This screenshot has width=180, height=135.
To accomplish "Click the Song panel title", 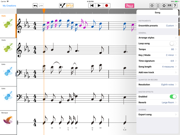I will click(x=157, y=13).
